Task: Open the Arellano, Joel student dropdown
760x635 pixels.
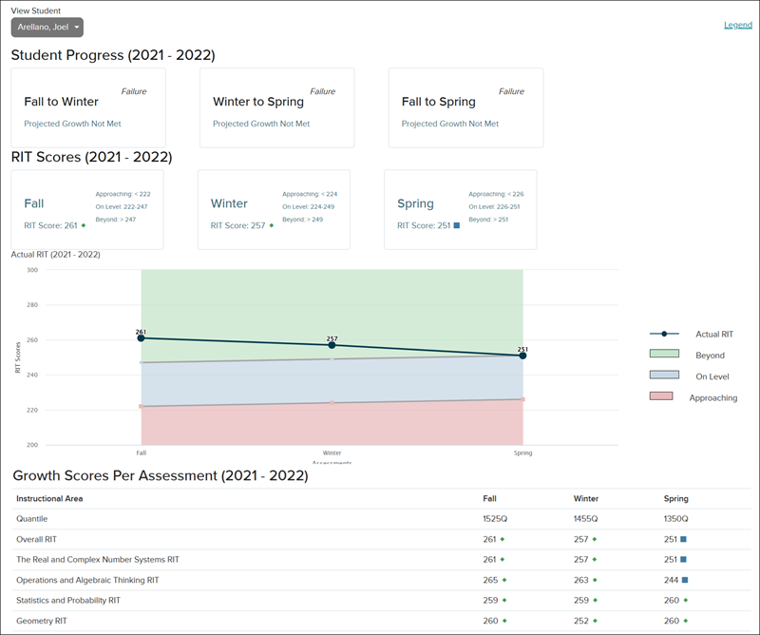Action: coord(47,28)
